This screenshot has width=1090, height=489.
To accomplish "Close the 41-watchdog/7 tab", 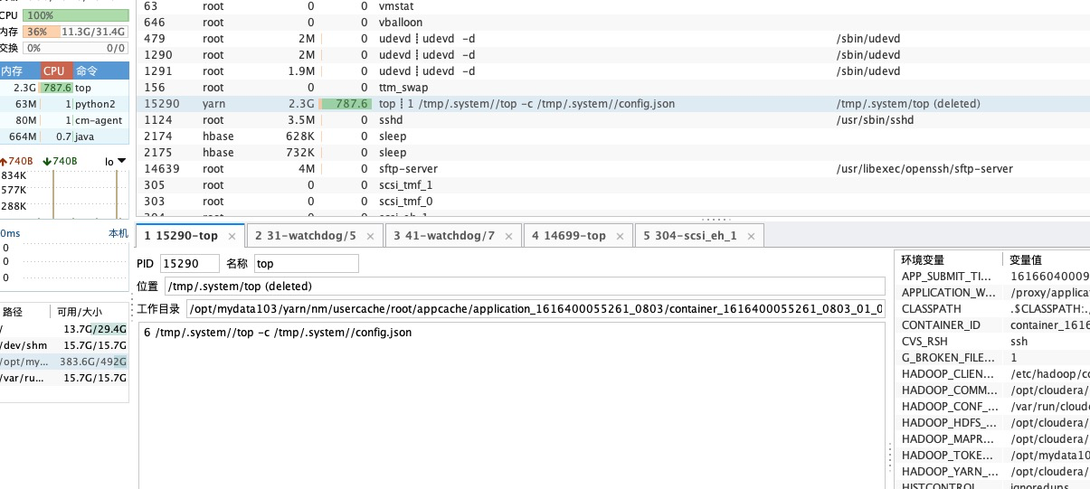I will (509, 236).
